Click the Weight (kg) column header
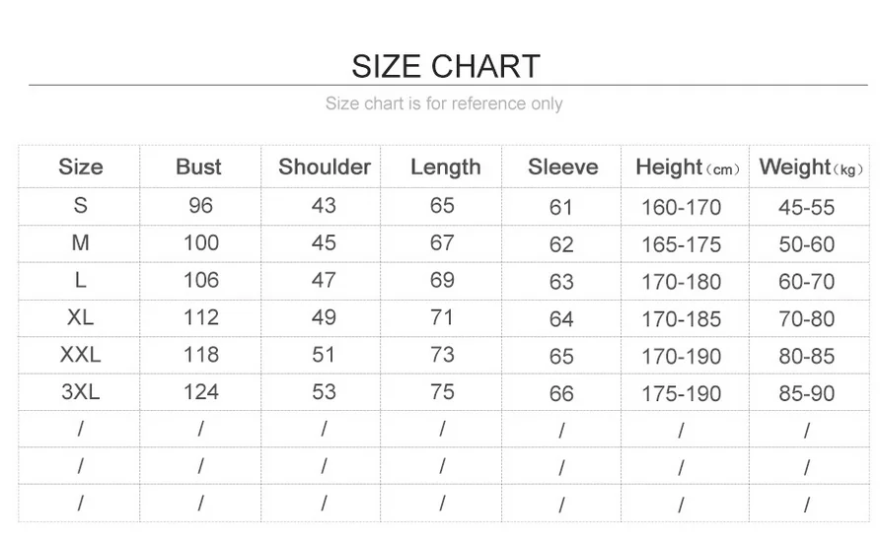The width and height of the screenshot is (881, 543). (811, 168)
